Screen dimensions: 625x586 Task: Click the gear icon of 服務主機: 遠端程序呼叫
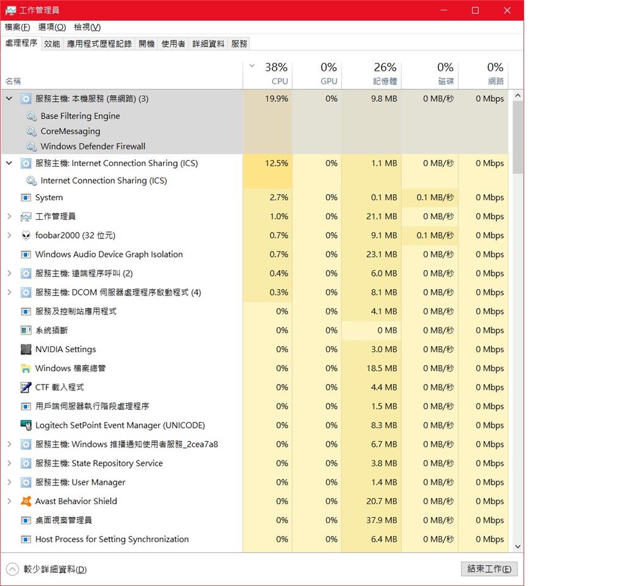26,273
